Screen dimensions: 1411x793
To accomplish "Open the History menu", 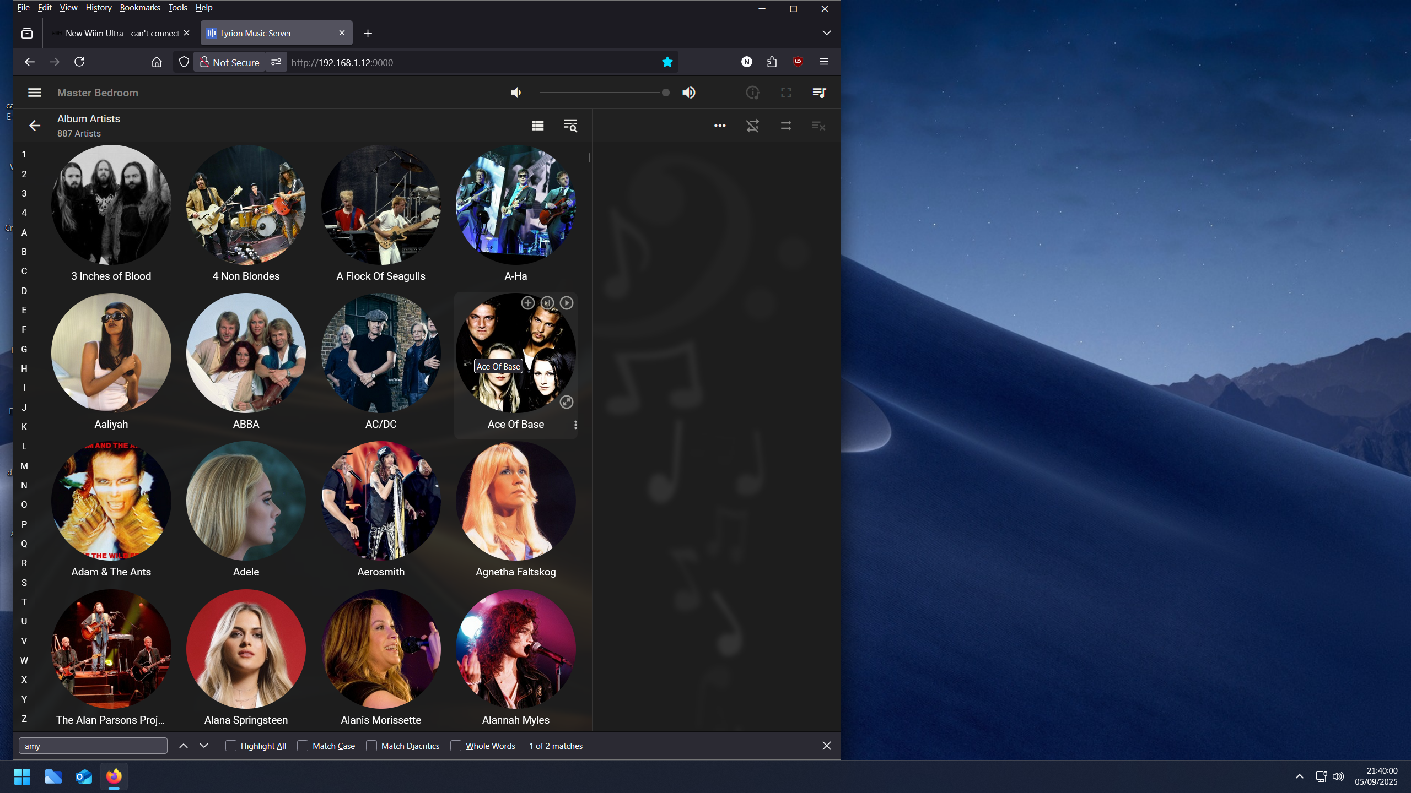I will [x=99, y=8].
